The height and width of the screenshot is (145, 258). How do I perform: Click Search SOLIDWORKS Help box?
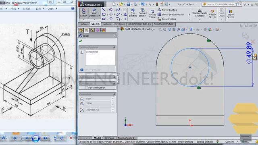(222, 4)
